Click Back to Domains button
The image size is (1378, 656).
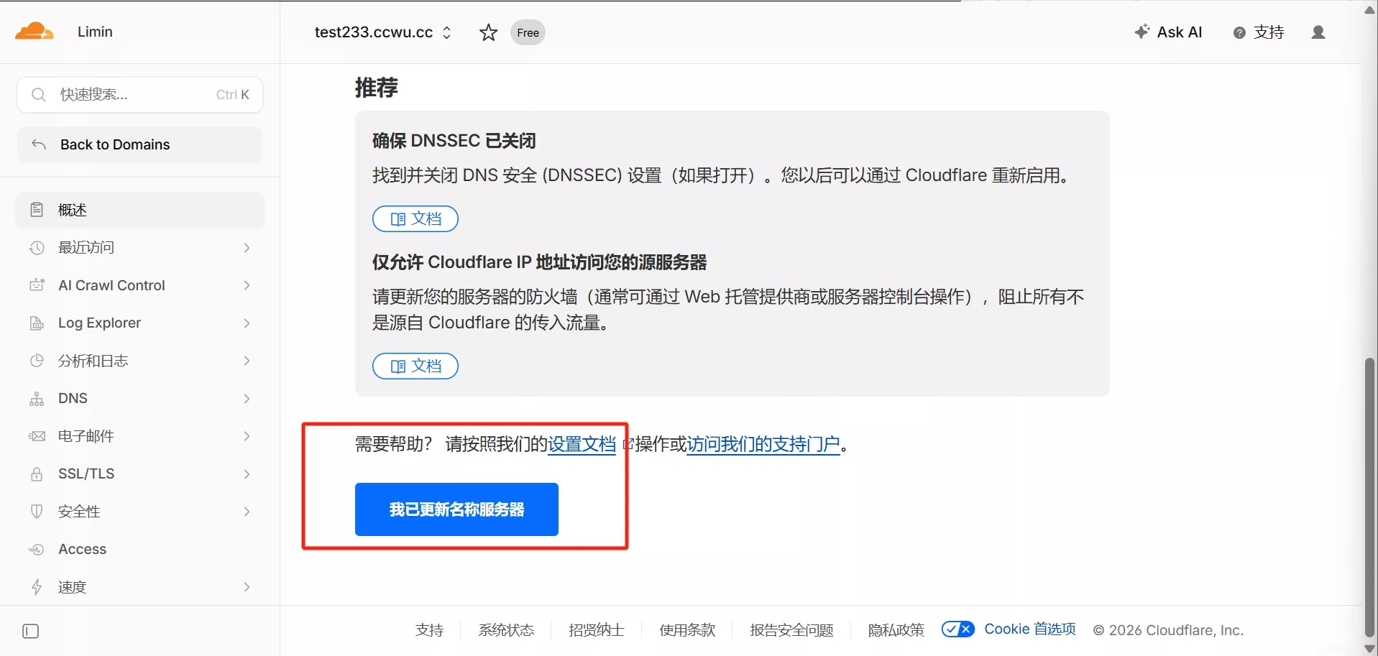[139, 145]
